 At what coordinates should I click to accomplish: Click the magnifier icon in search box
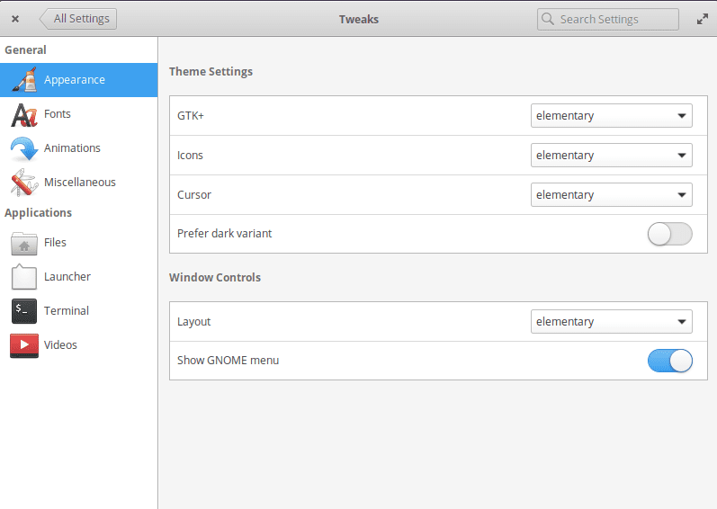tap(547, 19)
